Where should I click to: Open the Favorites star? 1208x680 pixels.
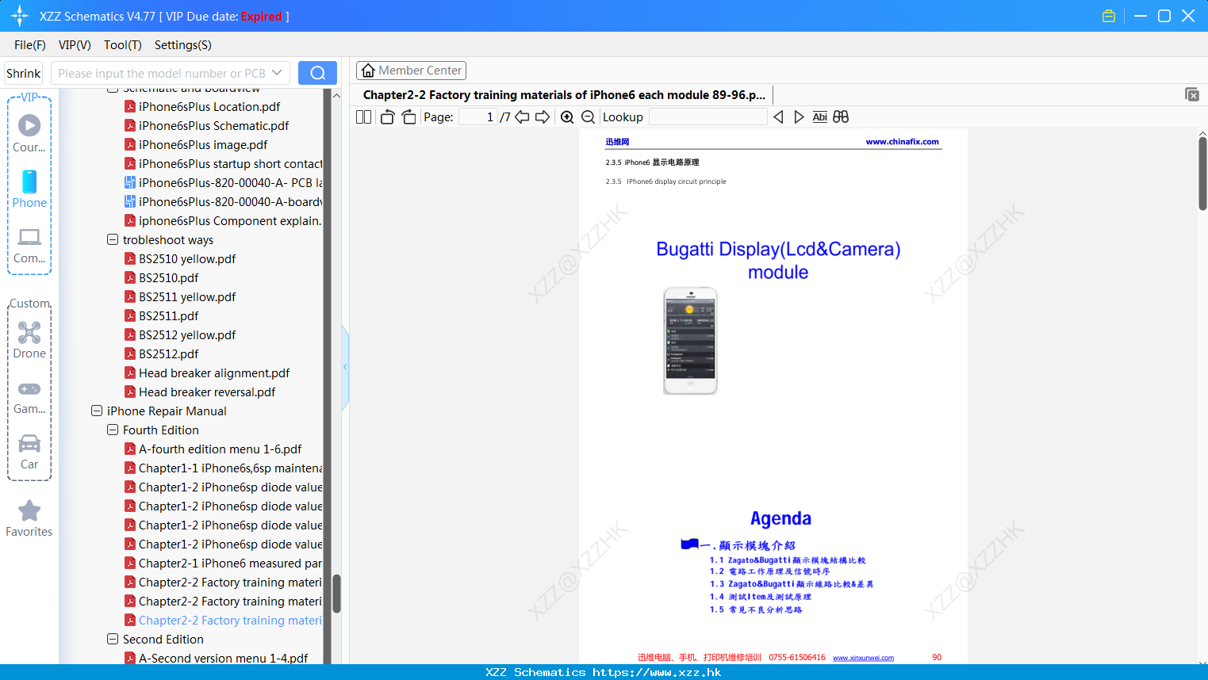pyautogui.click(x=29, y=519)
